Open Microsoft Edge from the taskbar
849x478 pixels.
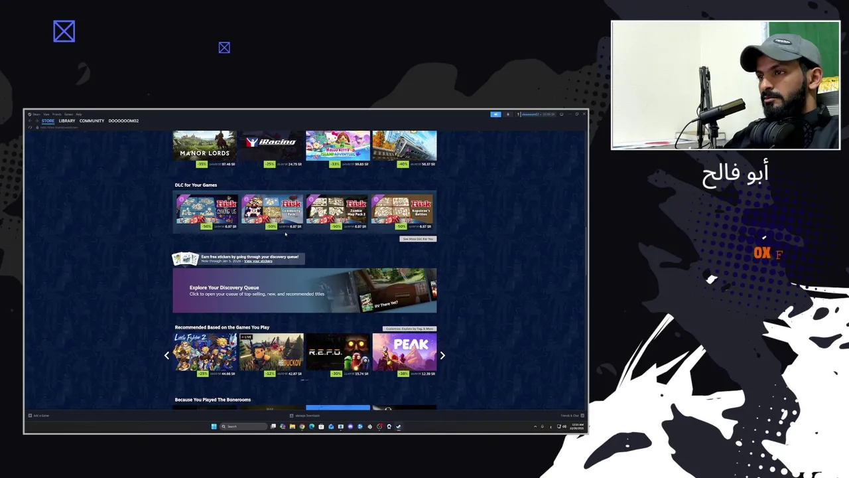[312, 426]
